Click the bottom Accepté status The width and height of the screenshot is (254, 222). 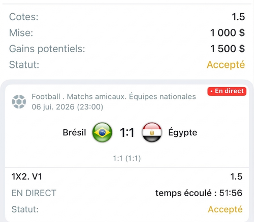pyautogui.click(x=225, y=209)
